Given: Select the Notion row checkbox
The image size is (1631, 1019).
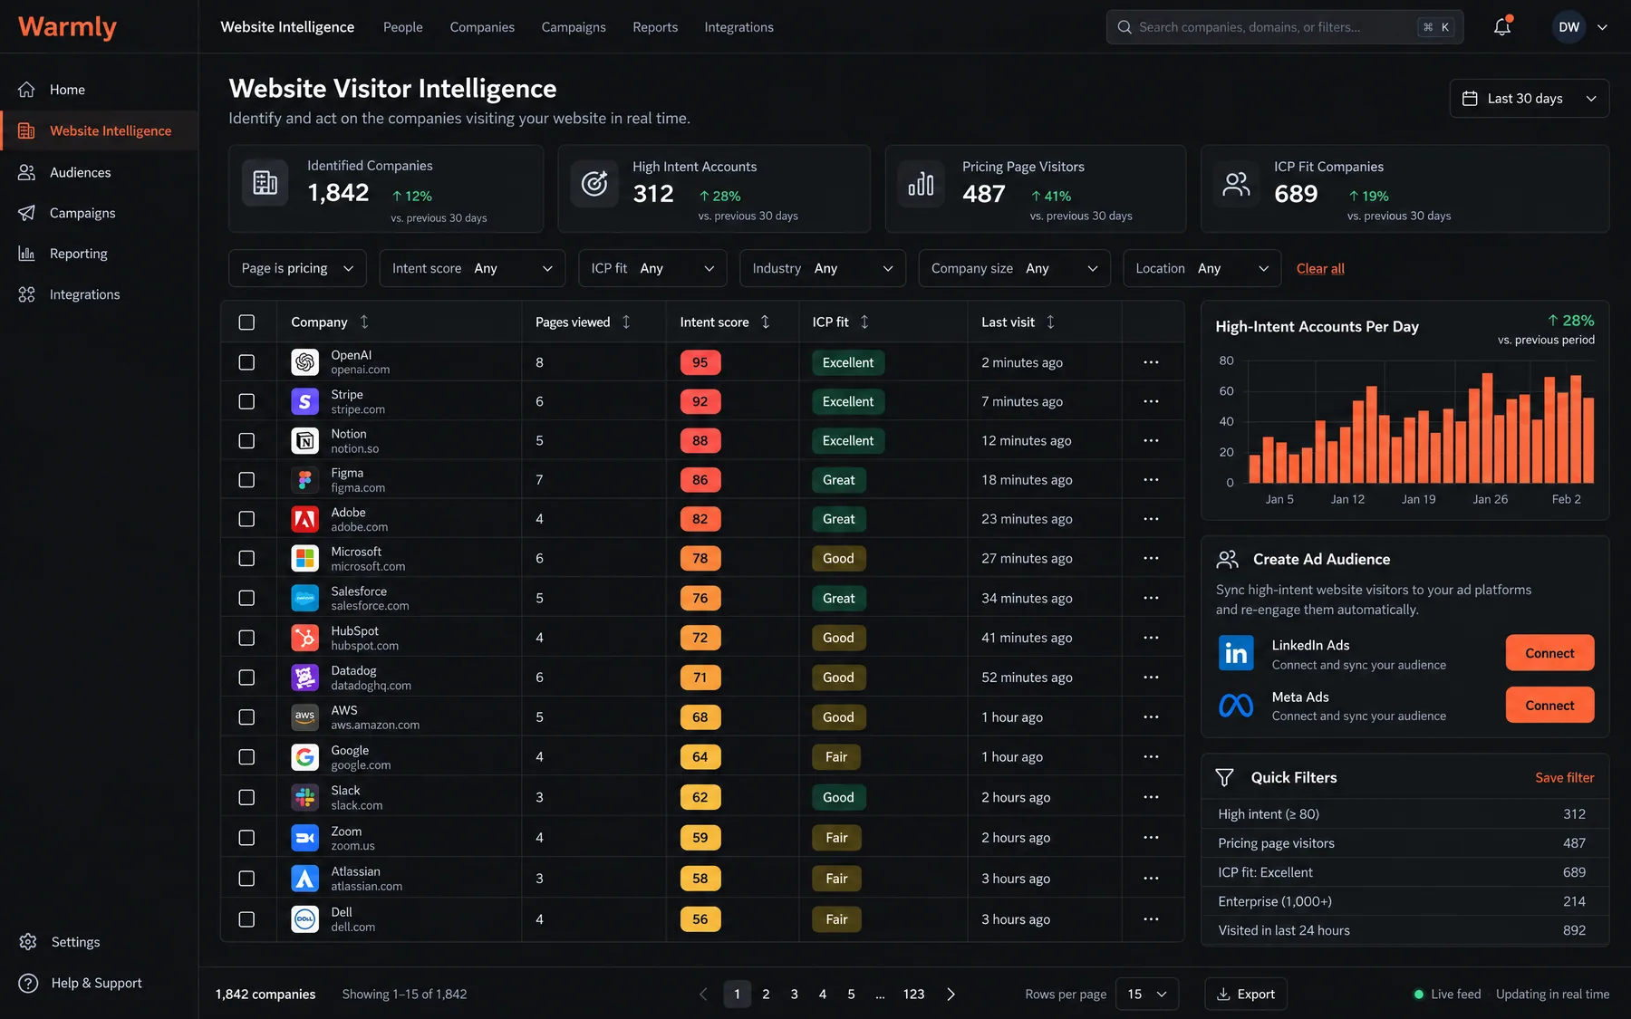Looking at the screenshot, I should (x=246, y=440).
